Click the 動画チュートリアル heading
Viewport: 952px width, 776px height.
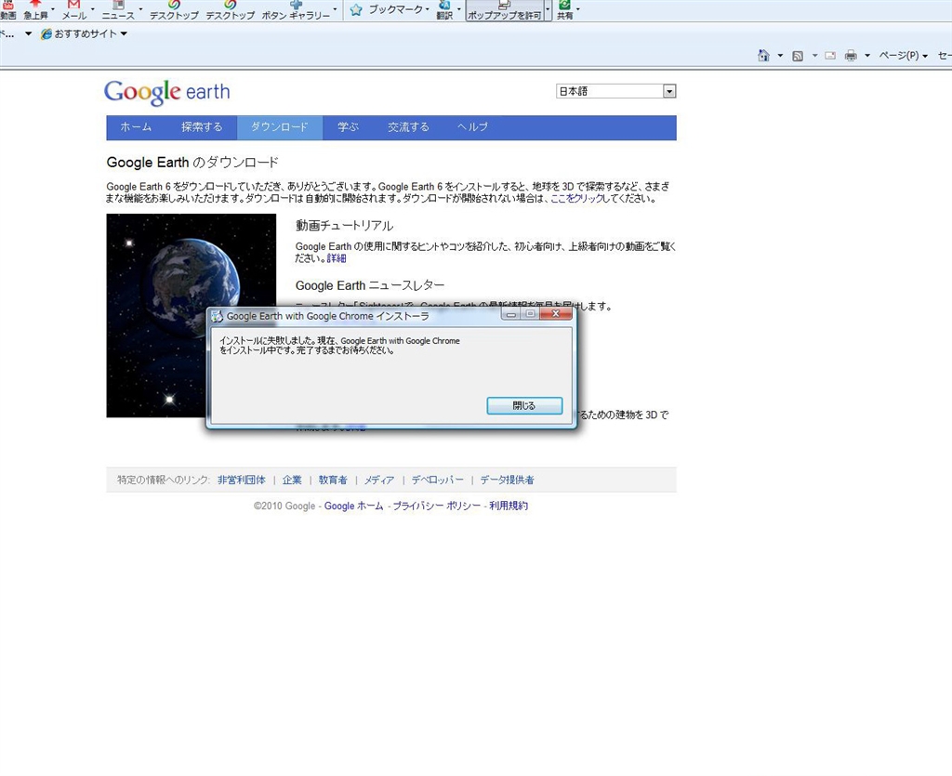(x=344, y=226)
